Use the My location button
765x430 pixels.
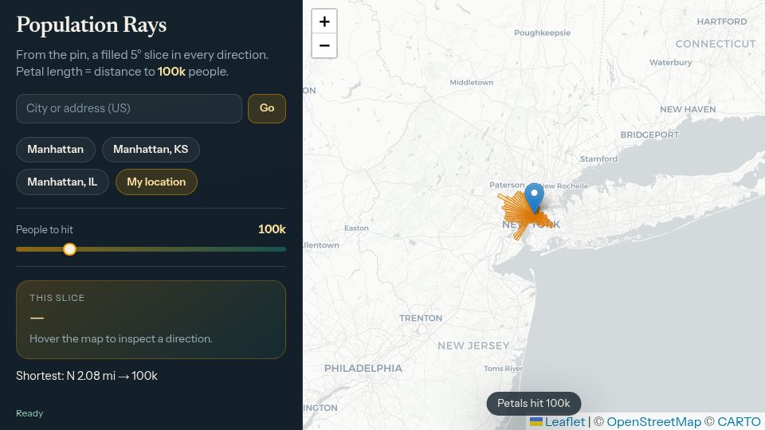(x=157, y=182)
